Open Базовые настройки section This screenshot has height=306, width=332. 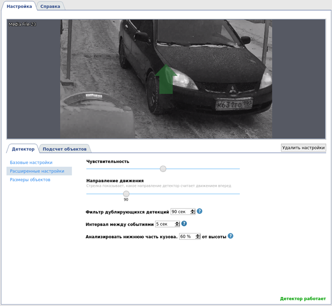point(31,163)
